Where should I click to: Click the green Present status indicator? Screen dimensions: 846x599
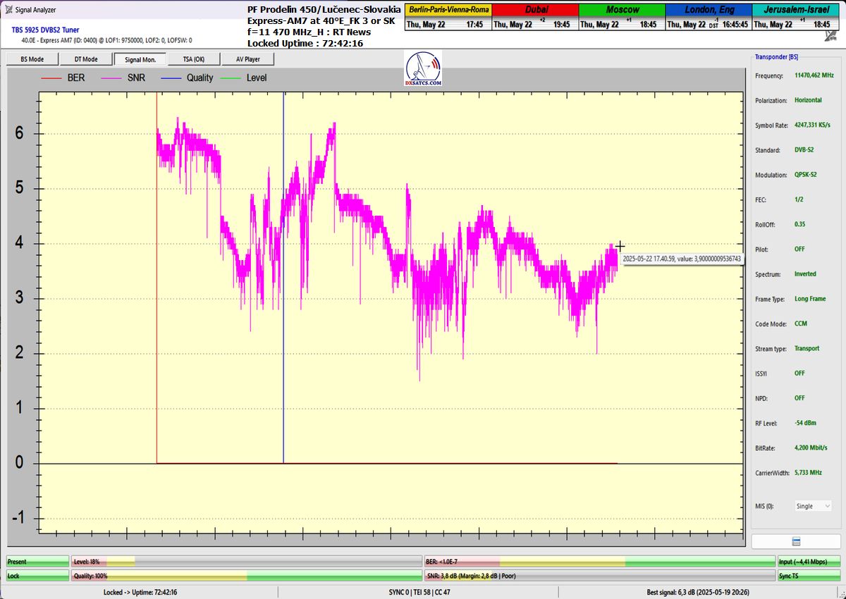pyautogui.click(x=37, y=562)
